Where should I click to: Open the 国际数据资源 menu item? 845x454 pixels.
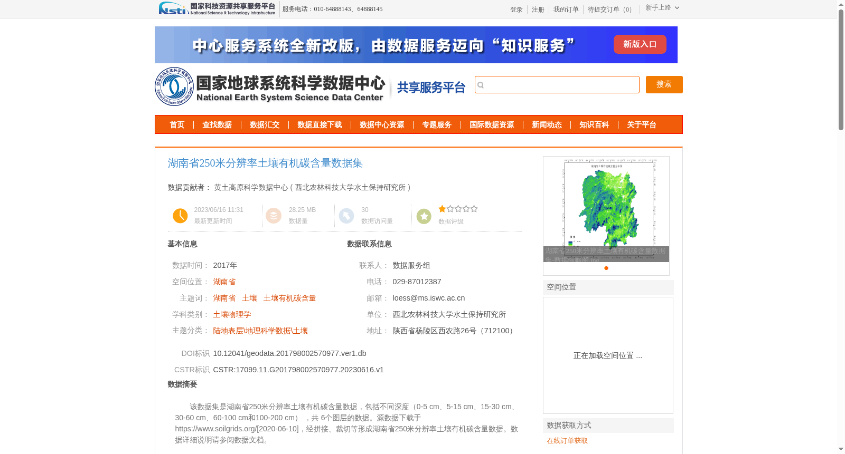(492, 125)
